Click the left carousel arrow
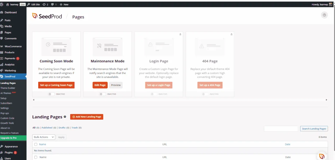The width and height of the screenshot is (335, 160). tap(34, 100)
